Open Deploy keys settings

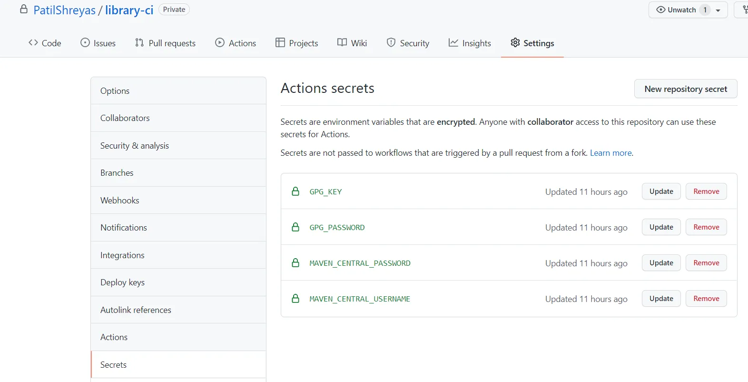[x=178, y=282]
